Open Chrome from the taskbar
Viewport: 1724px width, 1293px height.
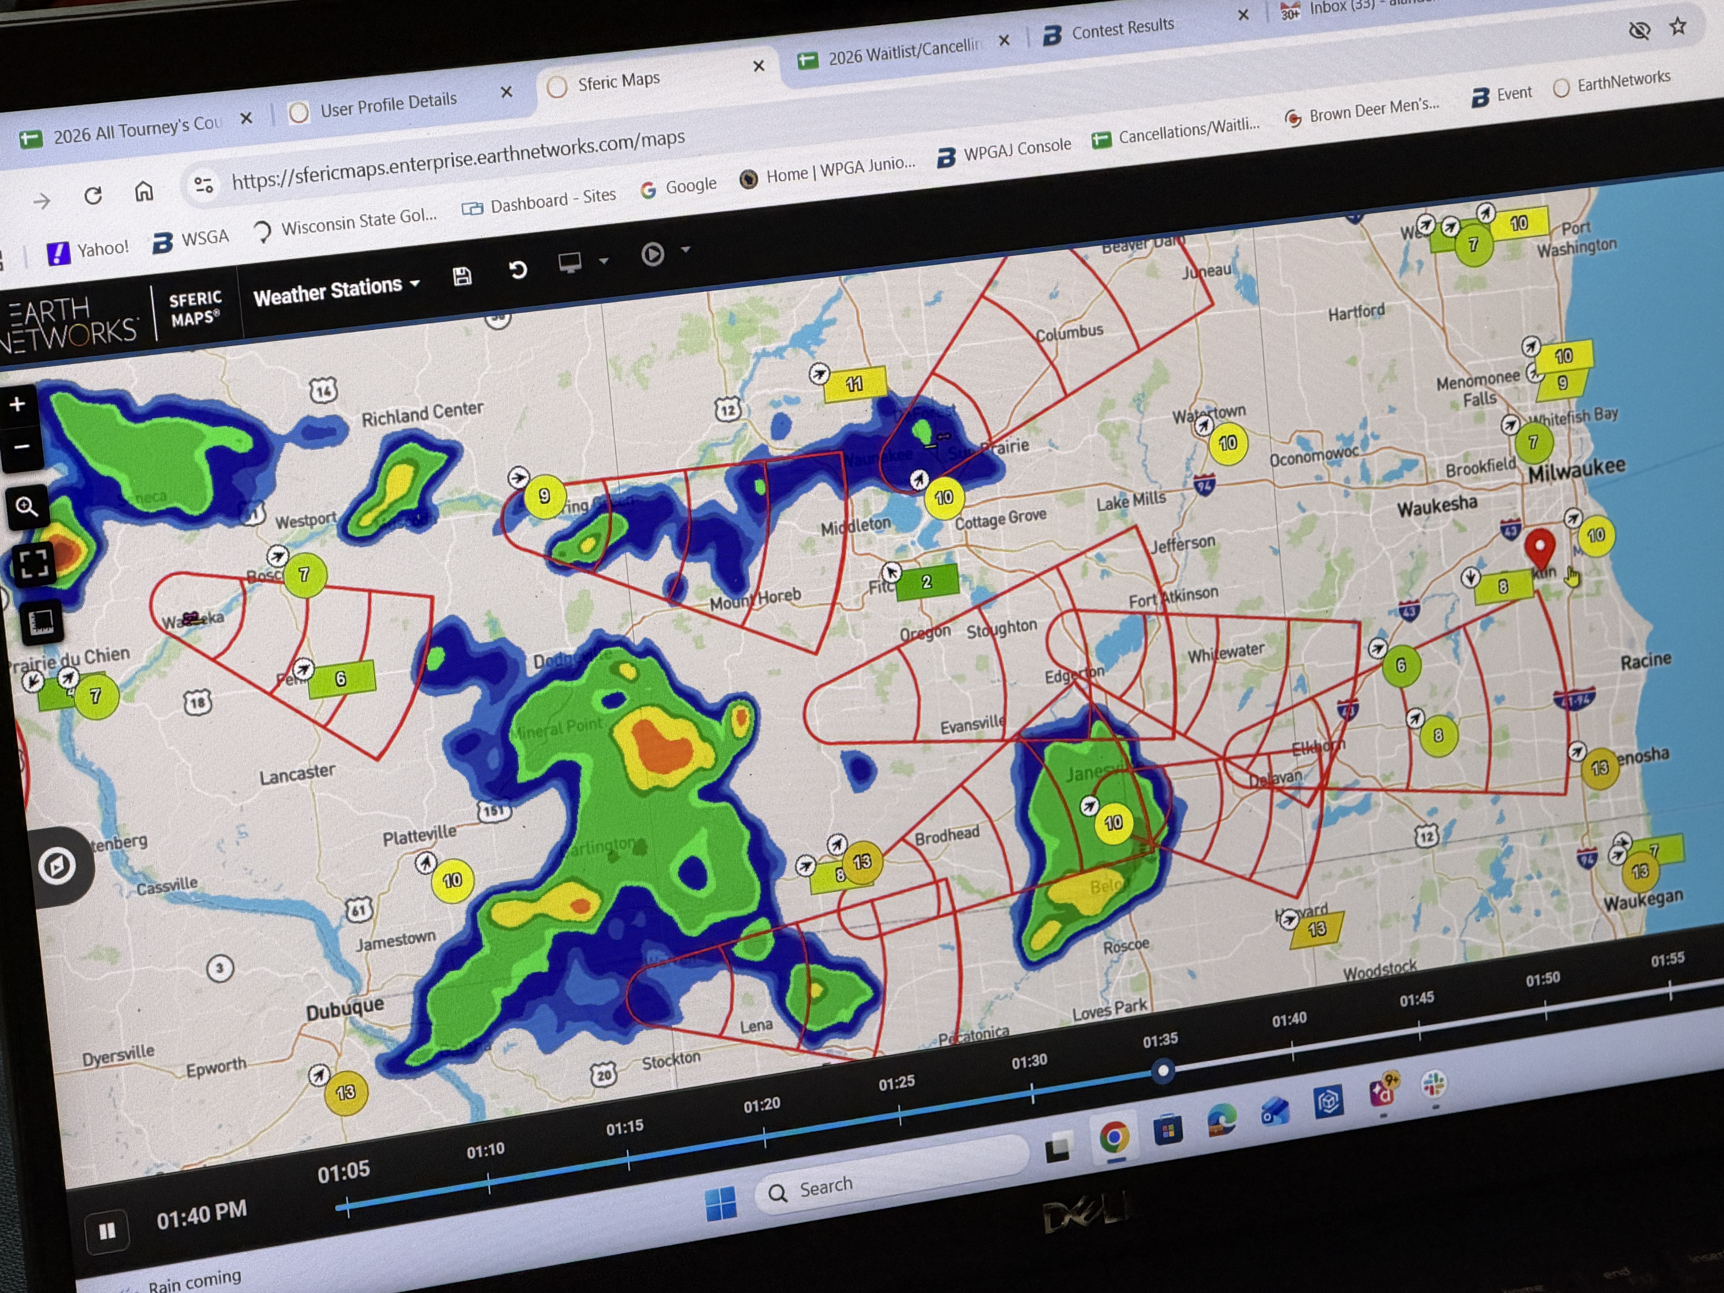point(1115,1137)
